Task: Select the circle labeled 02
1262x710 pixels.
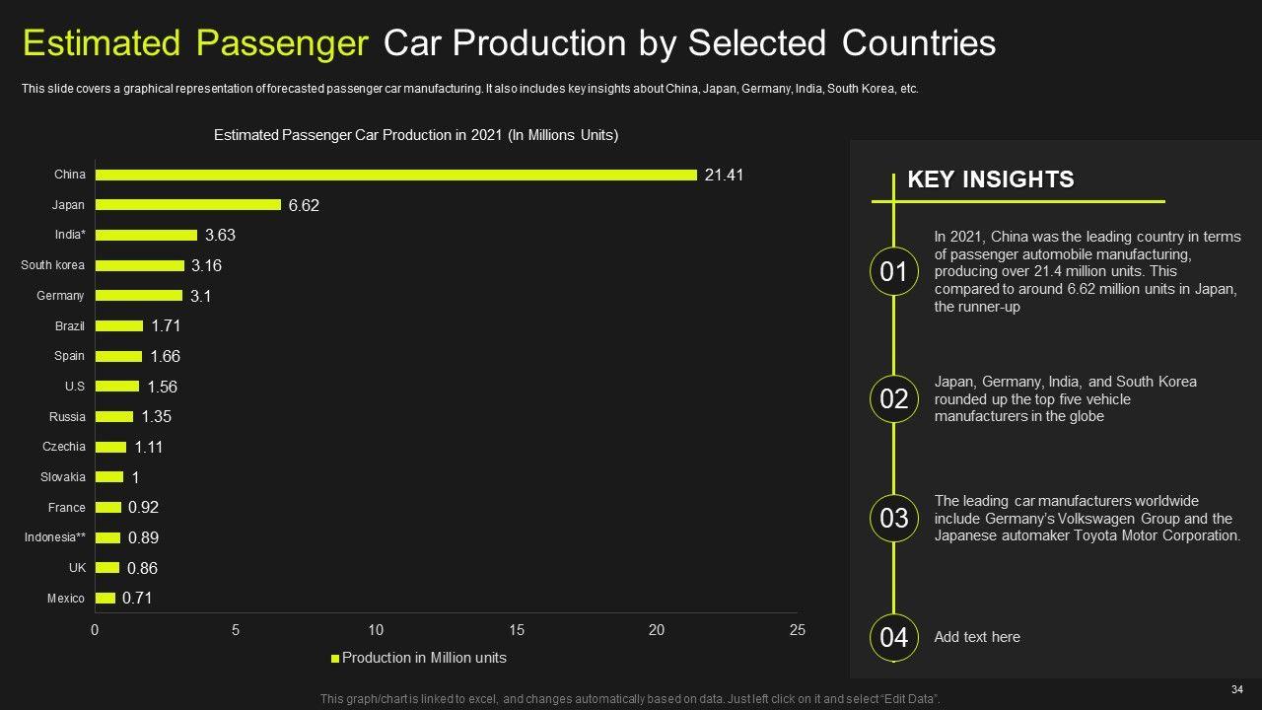Action: (x=893, y=398)
